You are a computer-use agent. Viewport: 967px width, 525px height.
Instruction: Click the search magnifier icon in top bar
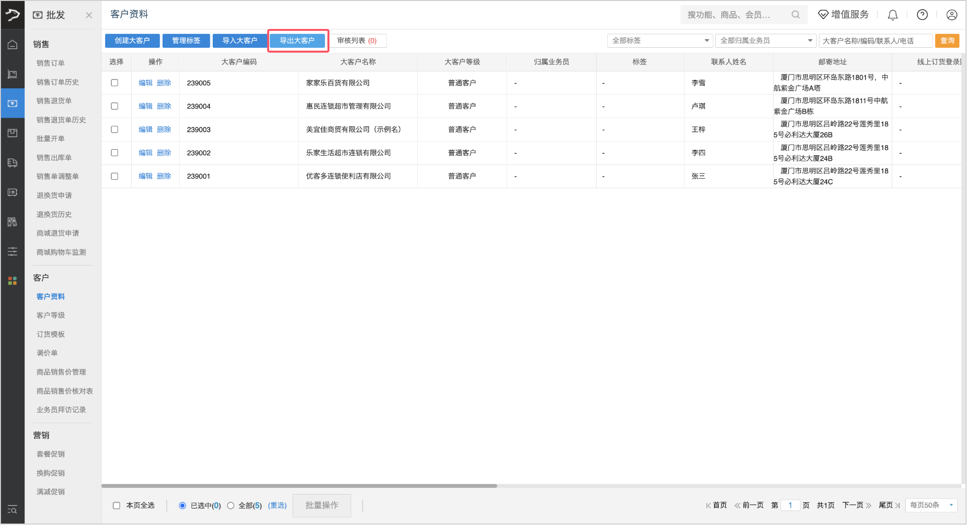coord(795,15)
